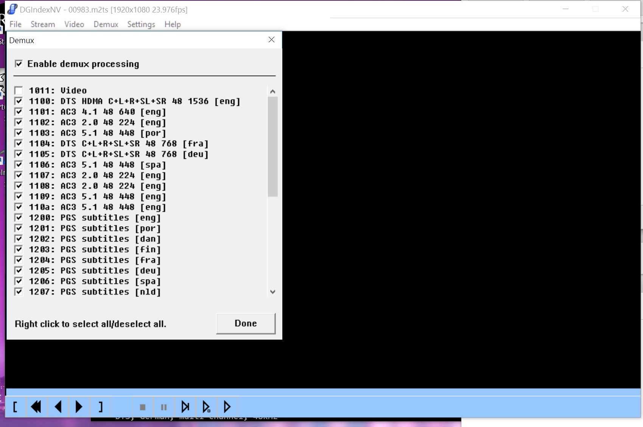Toggle Enable demux processing checkbox
The image size is (643, 427).
pos(19,64)
